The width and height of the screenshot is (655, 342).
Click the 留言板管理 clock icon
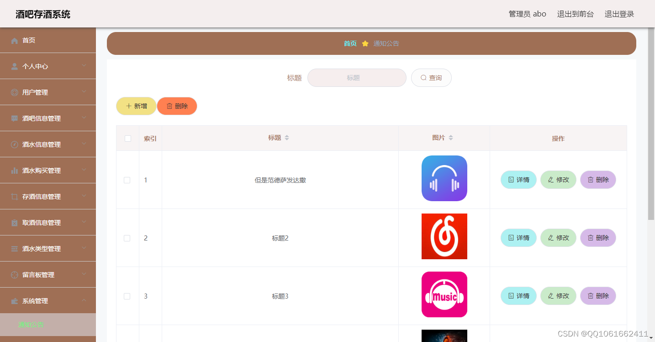point(14,274)
